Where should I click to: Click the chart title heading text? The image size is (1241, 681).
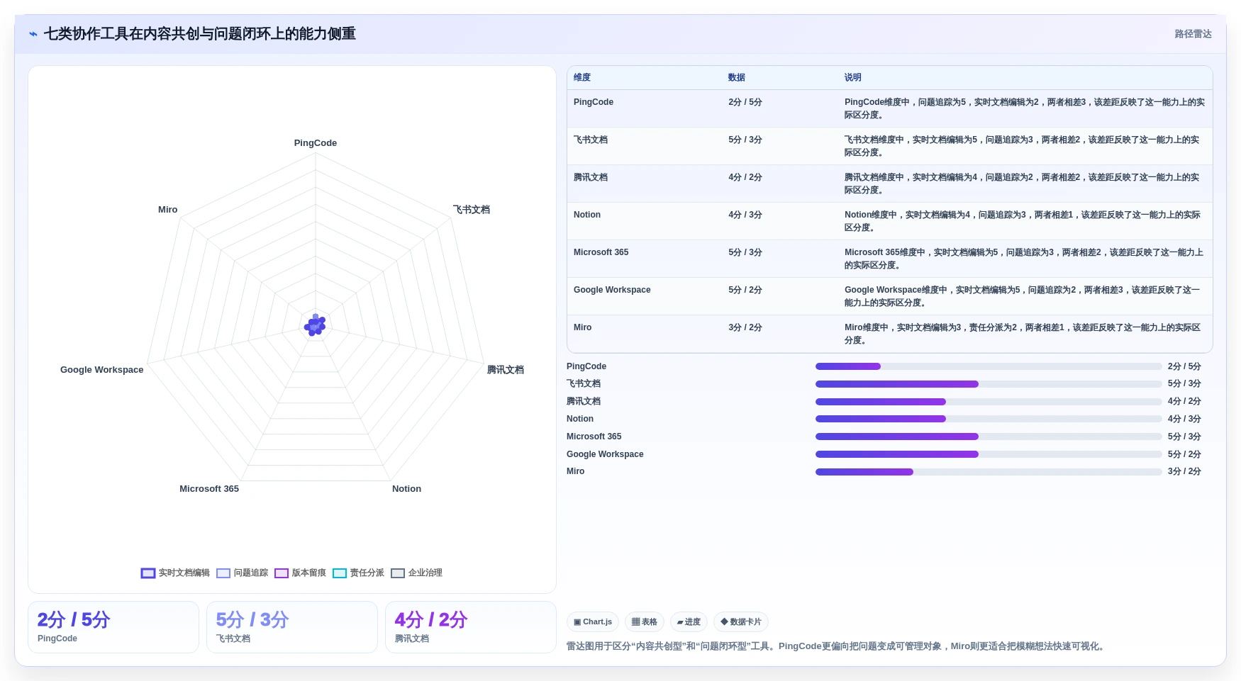coord(200,34)
